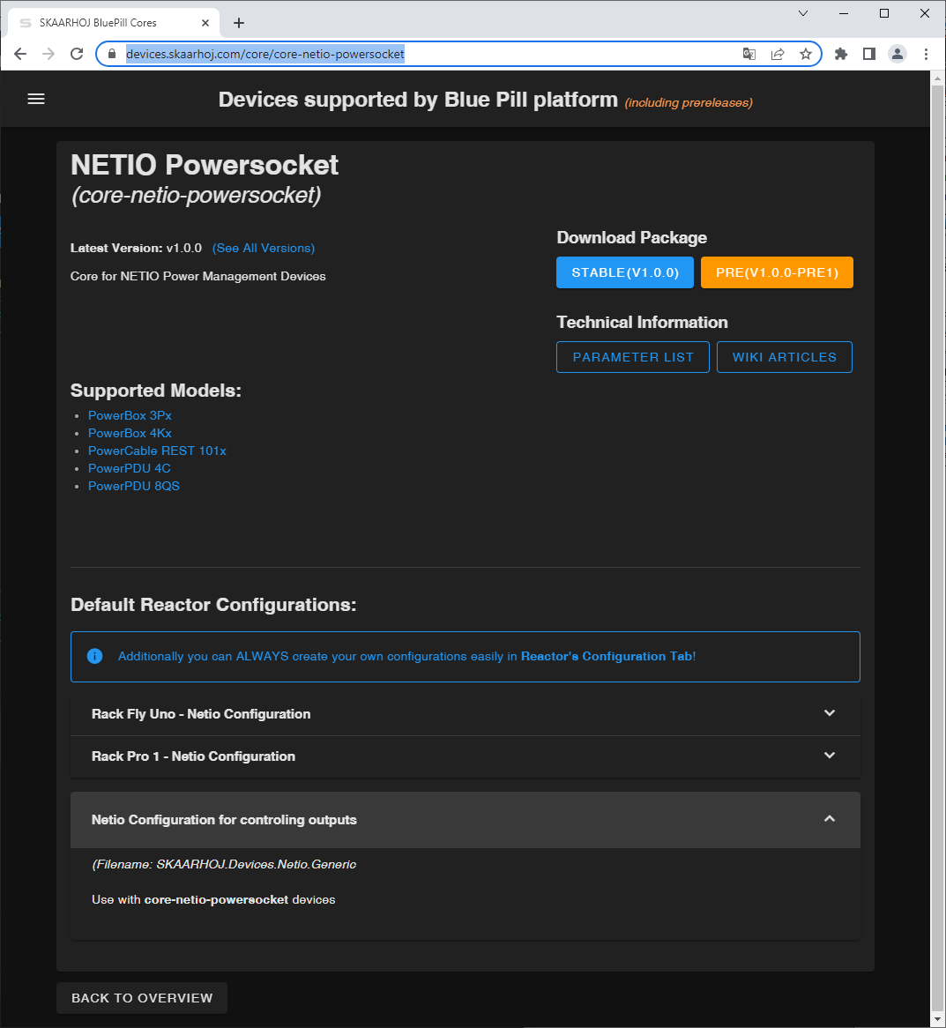Click the page scrollbar up arrow
The height and width of the screenshot is (1028, 946).
[x=937, y=78]
